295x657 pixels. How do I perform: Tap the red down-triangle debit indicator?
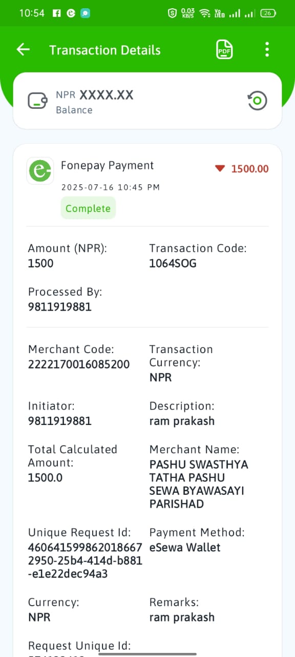(x=220, y=168)
